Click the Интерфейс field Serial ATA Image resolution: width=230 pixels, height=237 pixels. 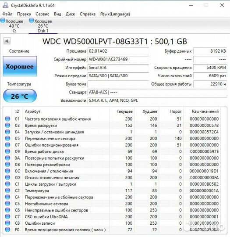(x=118, y=68)
